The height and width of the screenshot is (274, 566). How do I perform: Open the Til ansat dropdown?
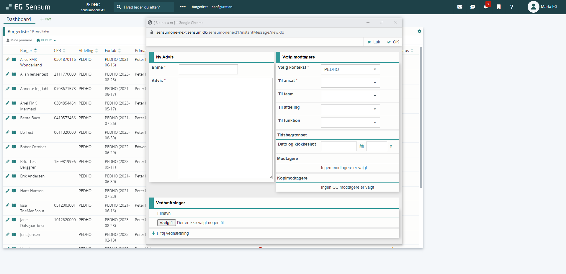(350, 83)
